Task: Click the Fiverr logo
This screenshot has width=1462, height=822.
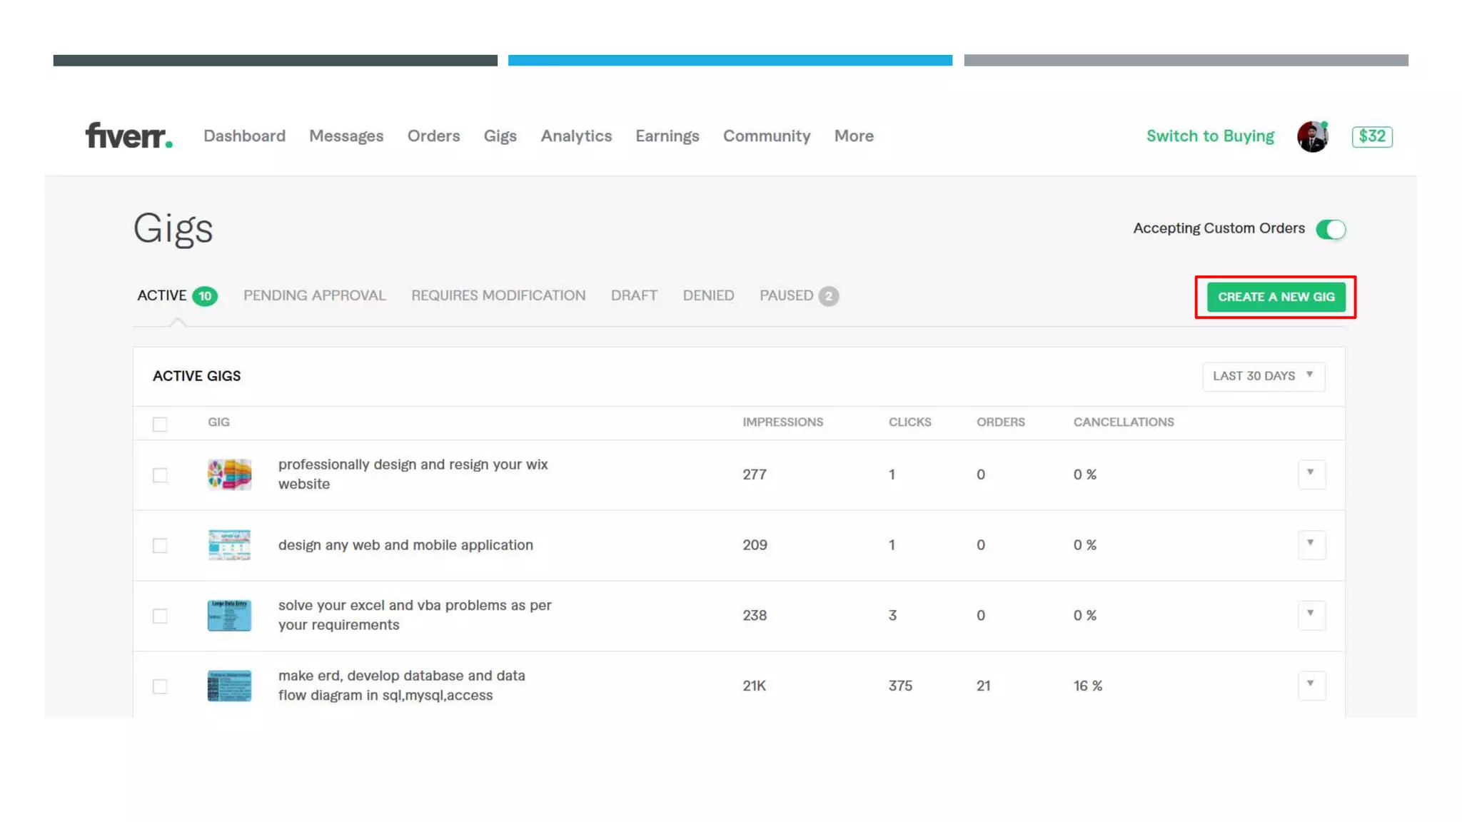Action: pyautogui.click(x=128, y=136)
